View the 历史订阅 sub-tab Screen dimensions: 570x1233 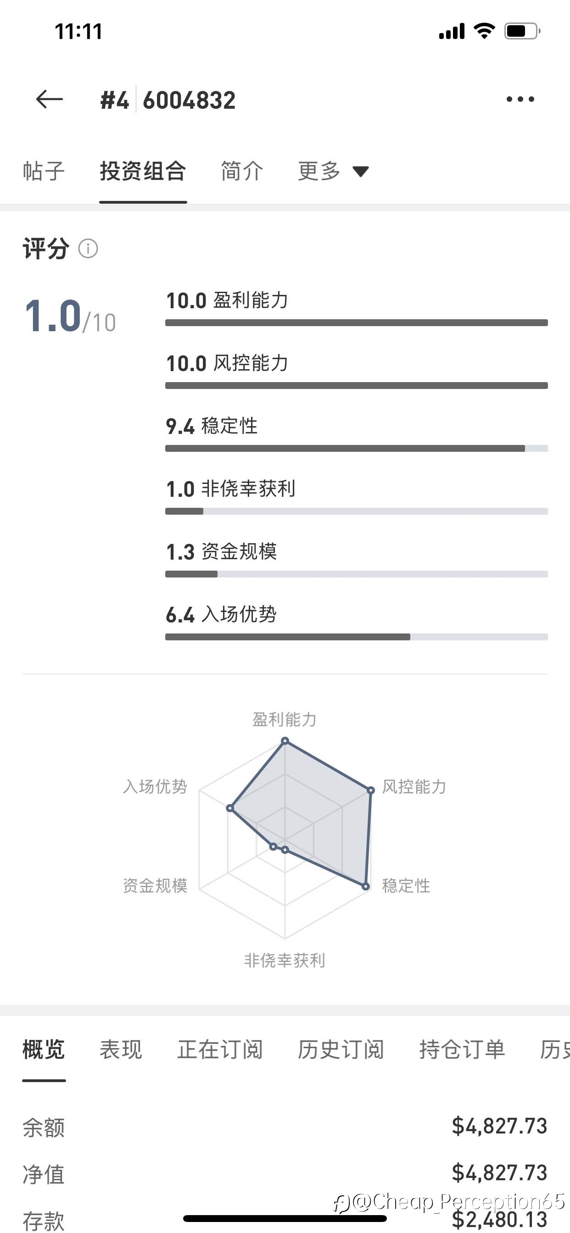tap(341, 1050)
